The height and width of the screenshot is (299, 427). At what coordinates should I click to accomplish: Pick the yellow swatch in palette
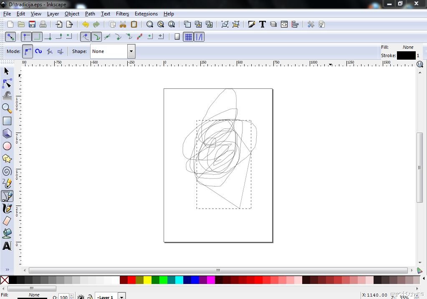[147, 280]
